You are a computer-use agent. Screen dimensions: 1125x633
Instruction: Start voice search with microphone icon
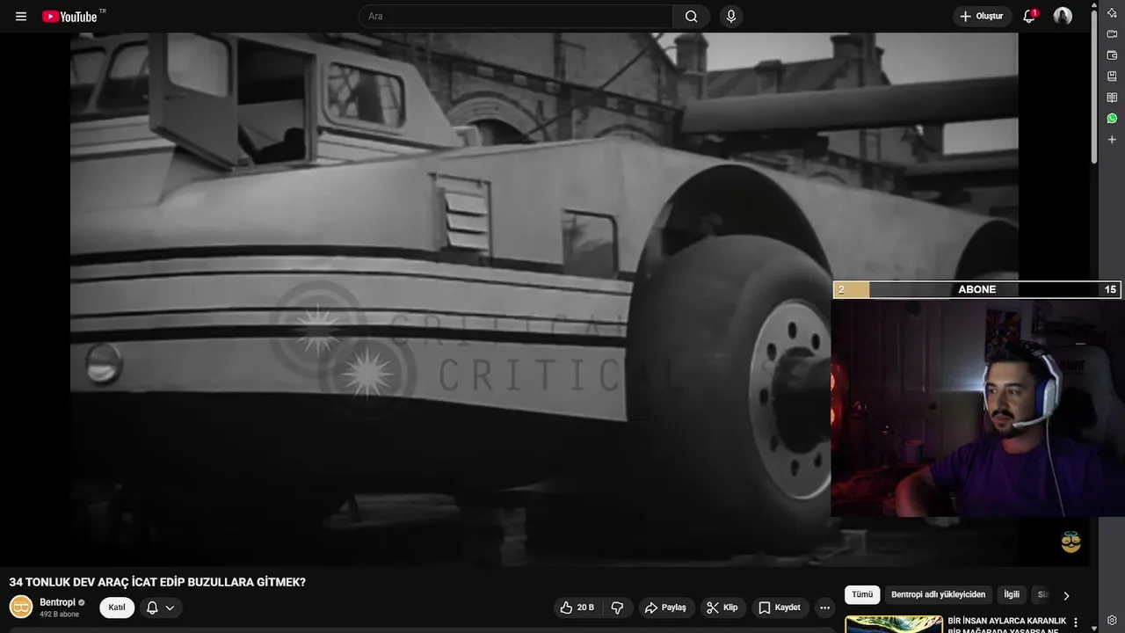coord(730,17)
